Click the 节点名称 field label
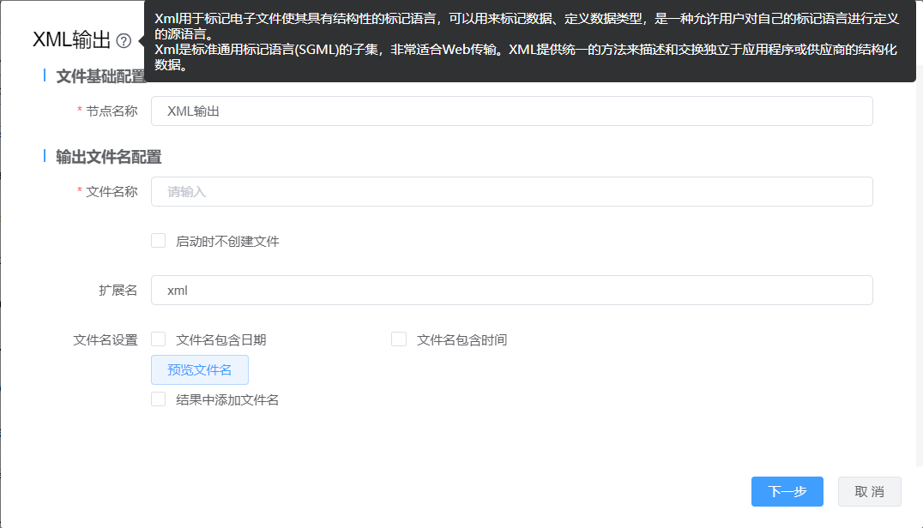This screenshot has height=528, width=923. 112,111
